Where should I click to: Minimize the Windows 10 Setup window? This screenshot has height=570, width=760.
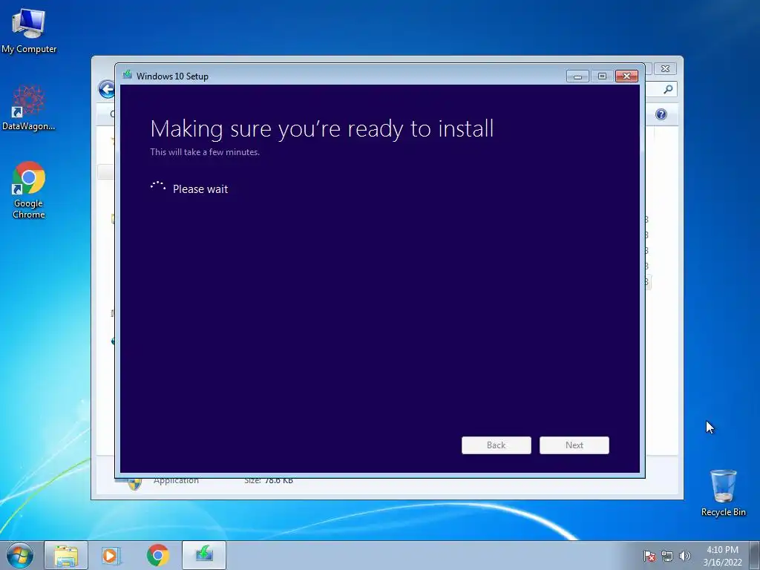point(577,76)
